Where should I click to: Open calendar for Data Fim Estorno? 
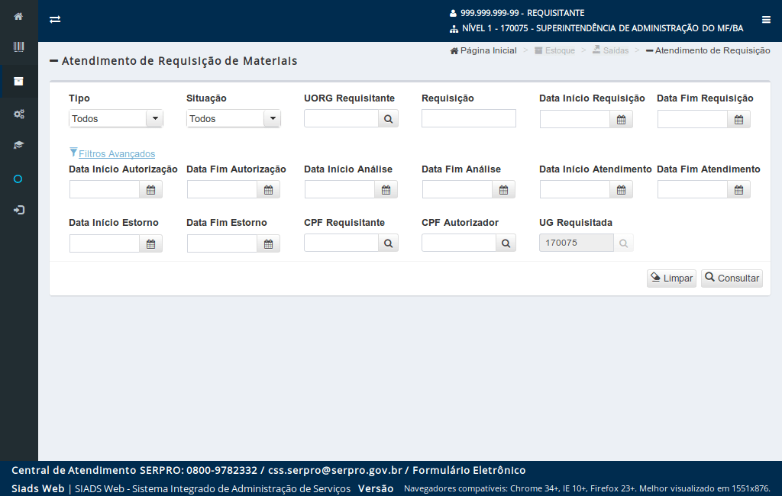tap(268, 243)
